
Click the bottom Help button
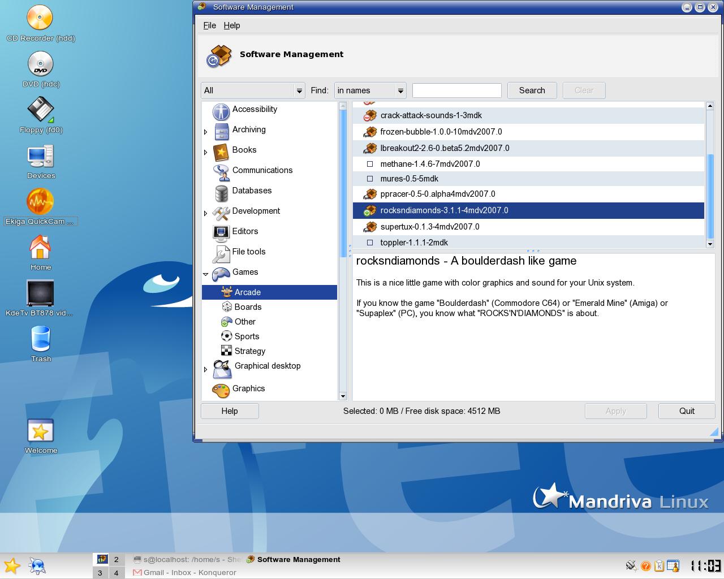pos(230,411)
